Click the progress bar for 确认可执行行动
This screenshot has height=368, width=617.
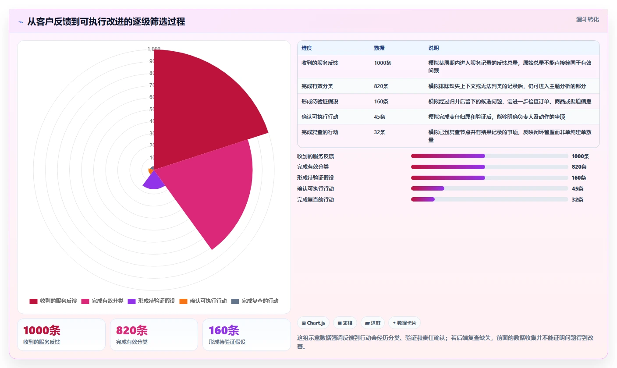click(489, 188)
